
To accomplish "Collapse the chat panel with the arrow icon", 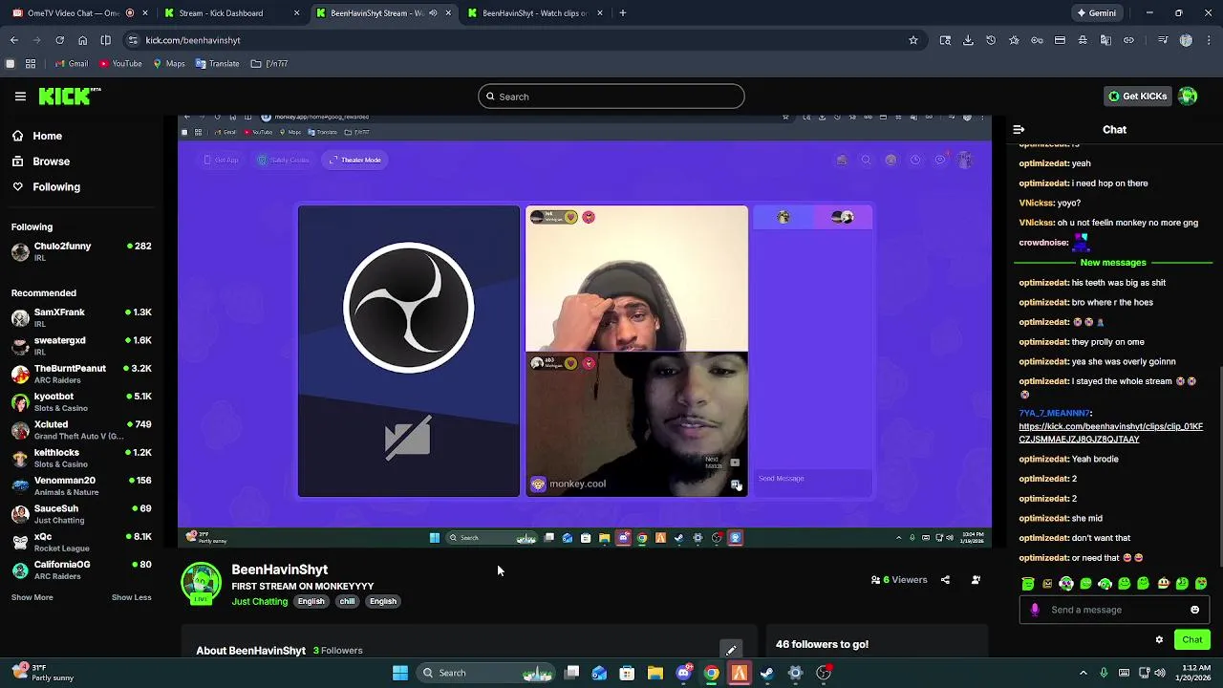I will (1019, 129).
